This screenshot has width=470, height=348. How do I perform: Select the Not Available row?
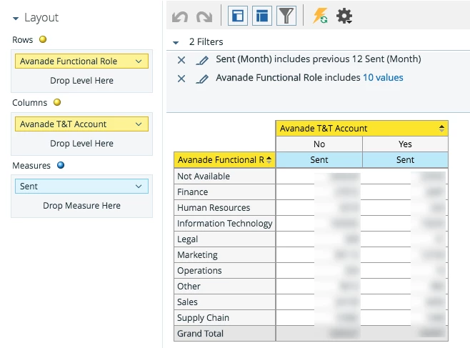pos(224,177)
